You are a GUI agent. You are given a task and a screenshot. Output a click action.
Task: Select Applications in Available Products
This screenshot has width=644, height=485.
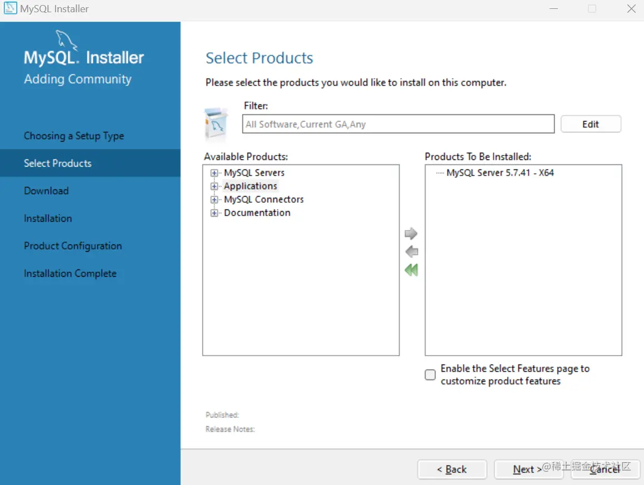(251, 186)
